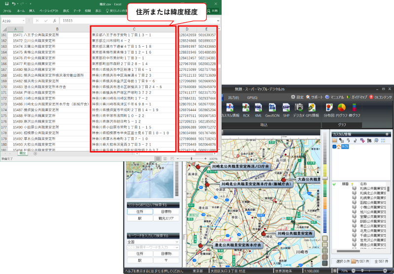Click the insert function fx icon
The height and width of the screenshot is (274, 394).
54,21
